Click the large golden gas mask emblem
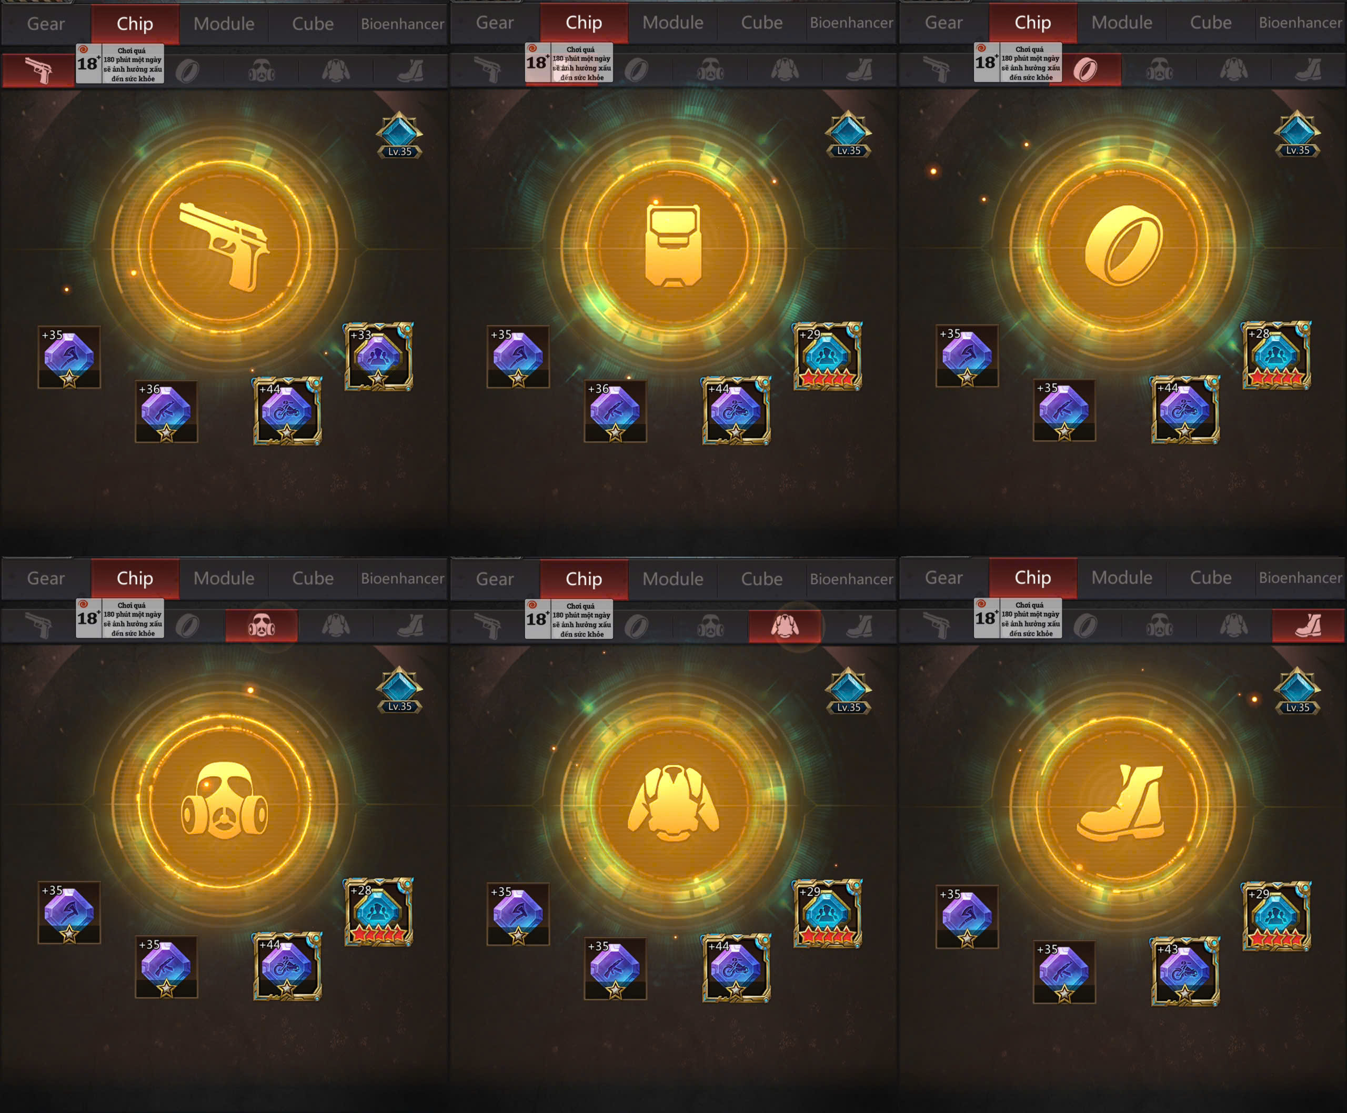 tap(225, 802)
